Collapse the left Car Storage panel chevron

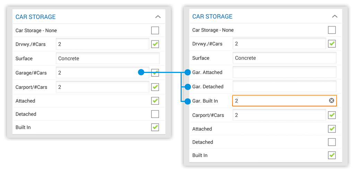(158, 17)
